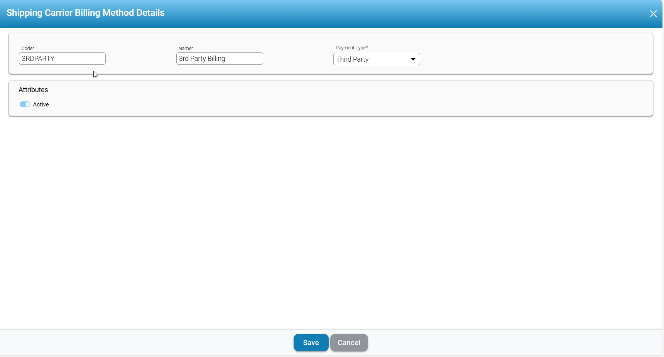The image size is (664, 357).
Task: Click the Code* field label
Action: pyautogui.click(x=28, y=49)
